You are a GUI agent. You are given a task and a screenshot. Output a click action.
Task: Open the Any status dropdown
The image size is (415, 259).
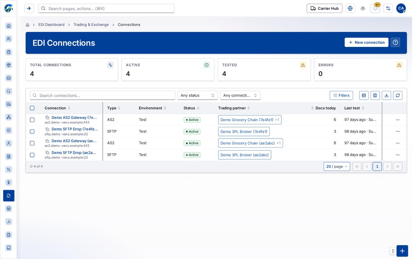click(x=198, y=96)
